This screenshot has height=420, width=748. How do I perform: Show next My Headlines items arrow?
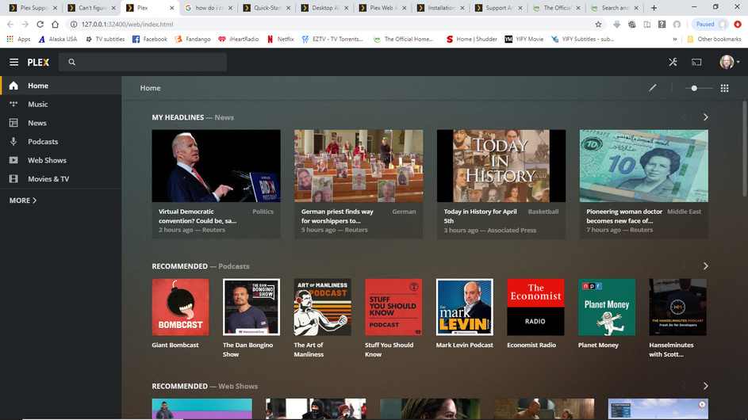pyautogui.click(x=705, y=117)
